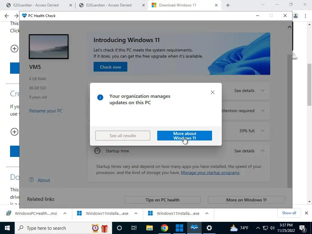Click the weather 74°F widget

click(x=239, y=228)
